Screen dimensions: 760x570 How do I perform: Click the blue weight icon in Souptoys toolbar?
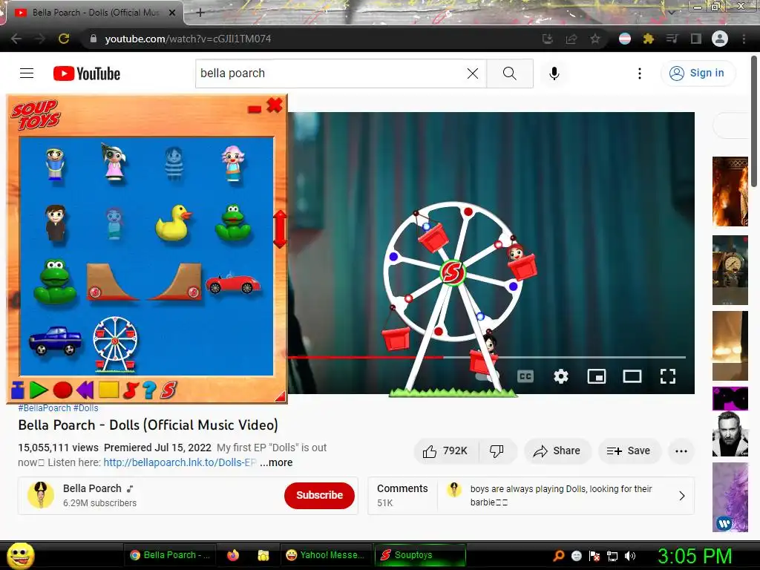coord(18,390)
